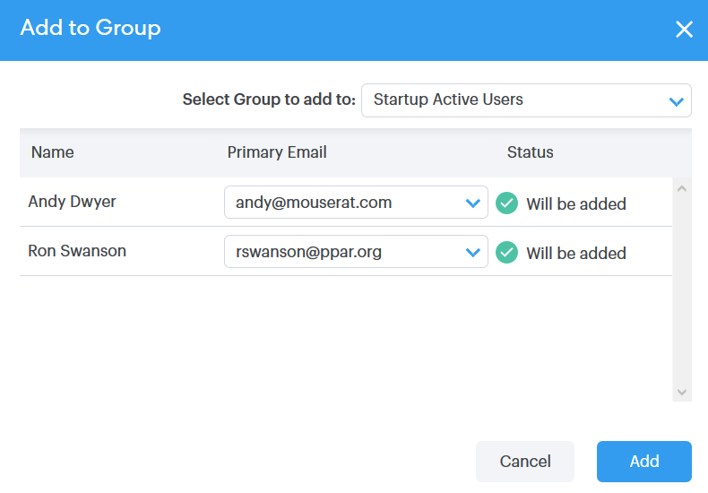Click the "Select Group to add to" label

[269, 99]
